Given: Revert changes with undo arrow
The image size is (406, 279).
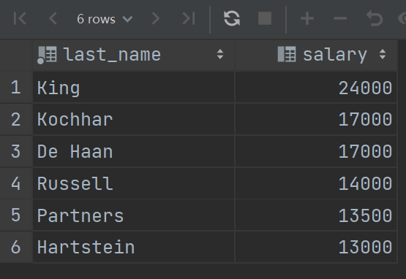Looking at the screenshot, I should pos(375,18).
